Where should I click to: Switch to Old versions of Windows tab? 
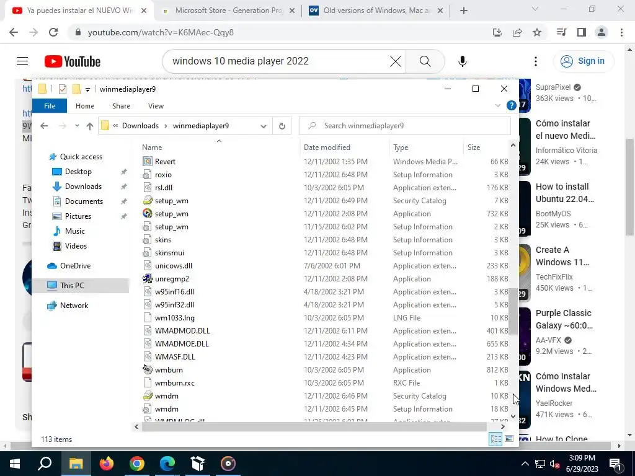pos(376,11)
